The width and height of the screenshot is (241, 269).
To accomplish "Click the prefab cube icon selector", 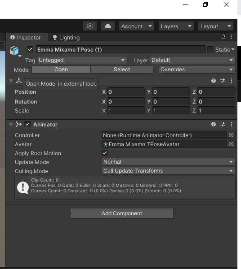I will [x=15, y=51].
